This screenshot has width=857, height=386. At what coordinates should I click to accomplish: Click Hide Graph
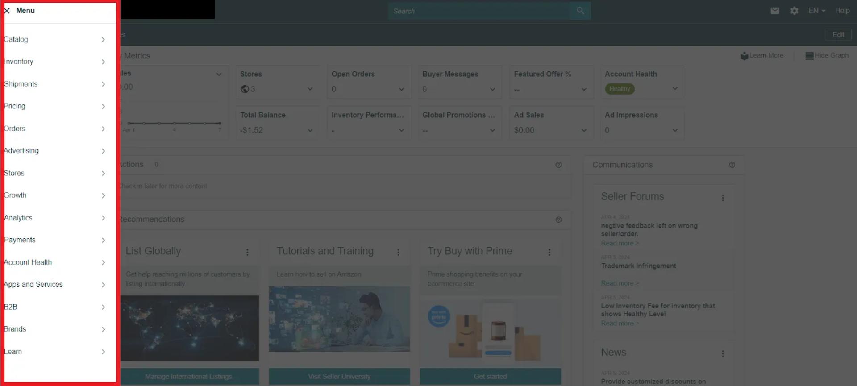(x=827, y=56)
